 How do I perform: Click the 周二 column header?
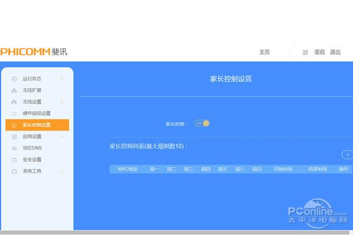point(171,169)
